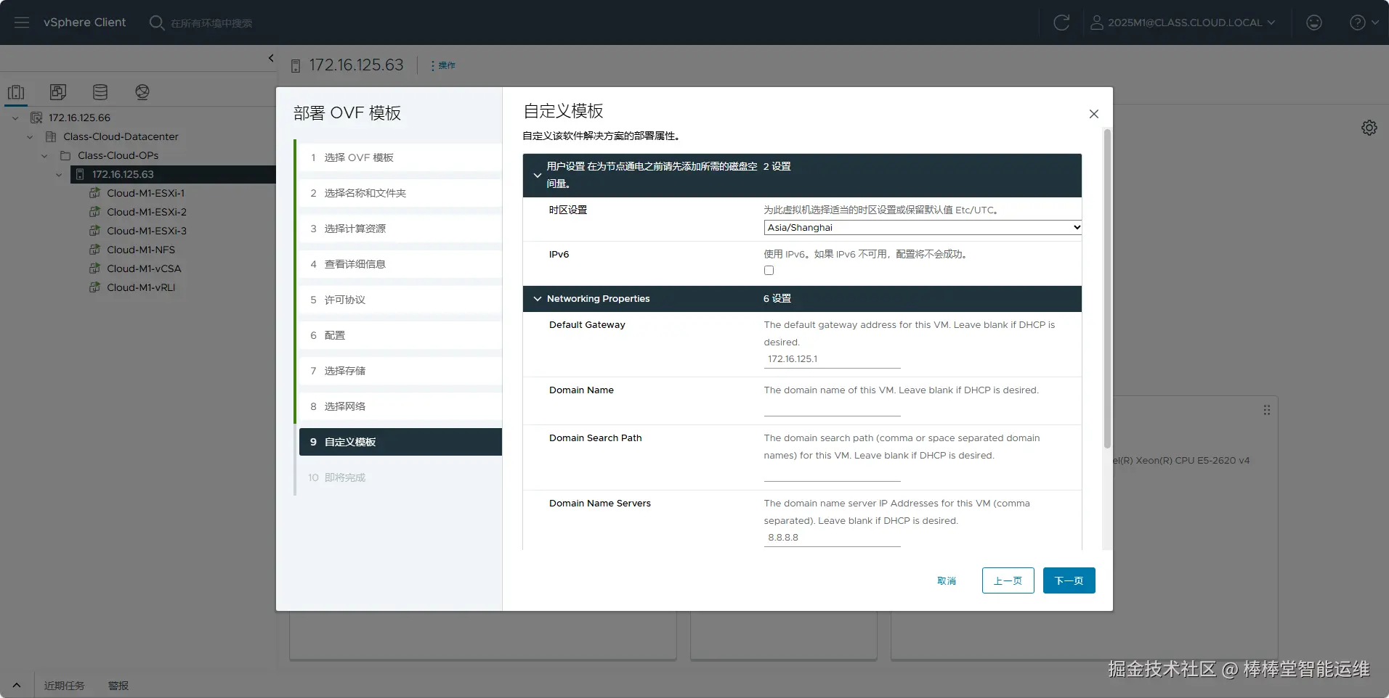Select Cloud-M1-vCSA in the inventory tree

click(144, 268)
